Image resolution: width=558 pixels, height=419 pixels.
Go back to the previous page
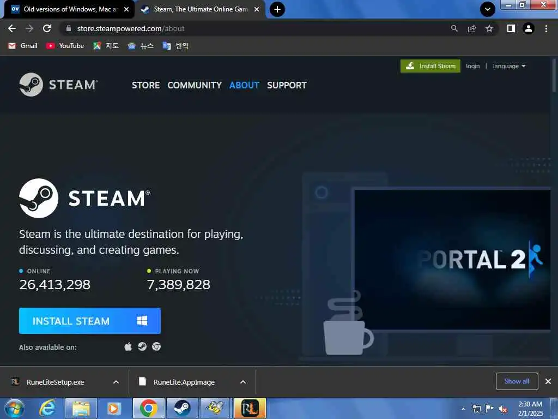[x=12, y=28]
